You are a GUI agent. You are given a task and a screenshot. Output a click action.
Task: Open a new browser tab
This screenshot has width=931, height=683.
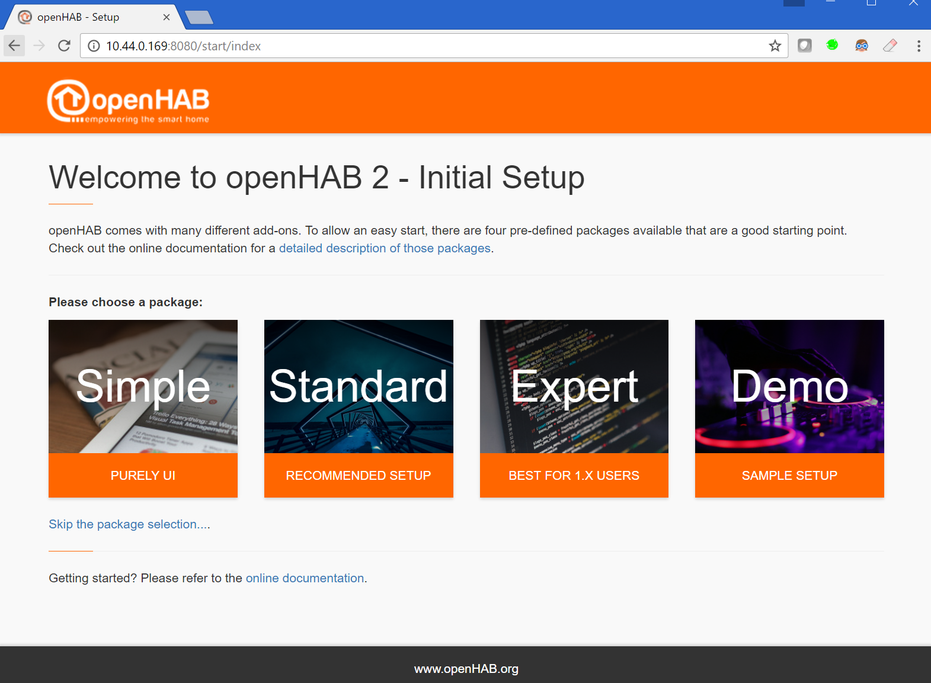click(x=200, y=18)
